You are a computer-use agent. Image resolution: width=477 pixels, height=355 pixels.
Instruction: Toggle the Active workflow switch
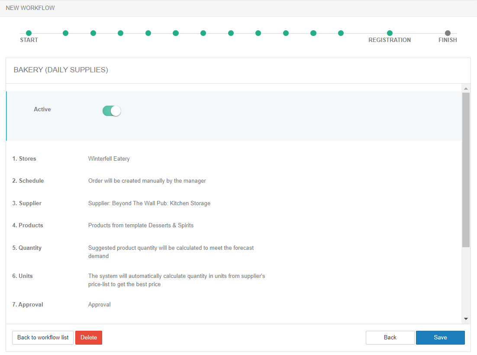click(111, 111)
